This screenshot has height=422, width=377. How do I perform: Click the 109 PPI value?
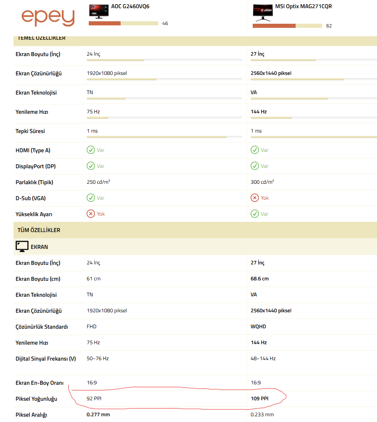(260, 399)
